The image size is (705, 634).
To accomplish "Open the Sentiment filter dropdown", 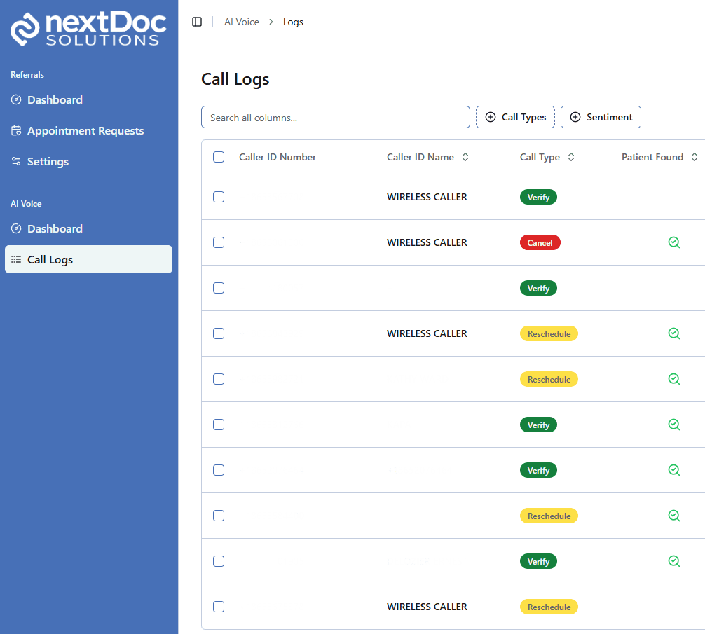I will tap(601, 117).
